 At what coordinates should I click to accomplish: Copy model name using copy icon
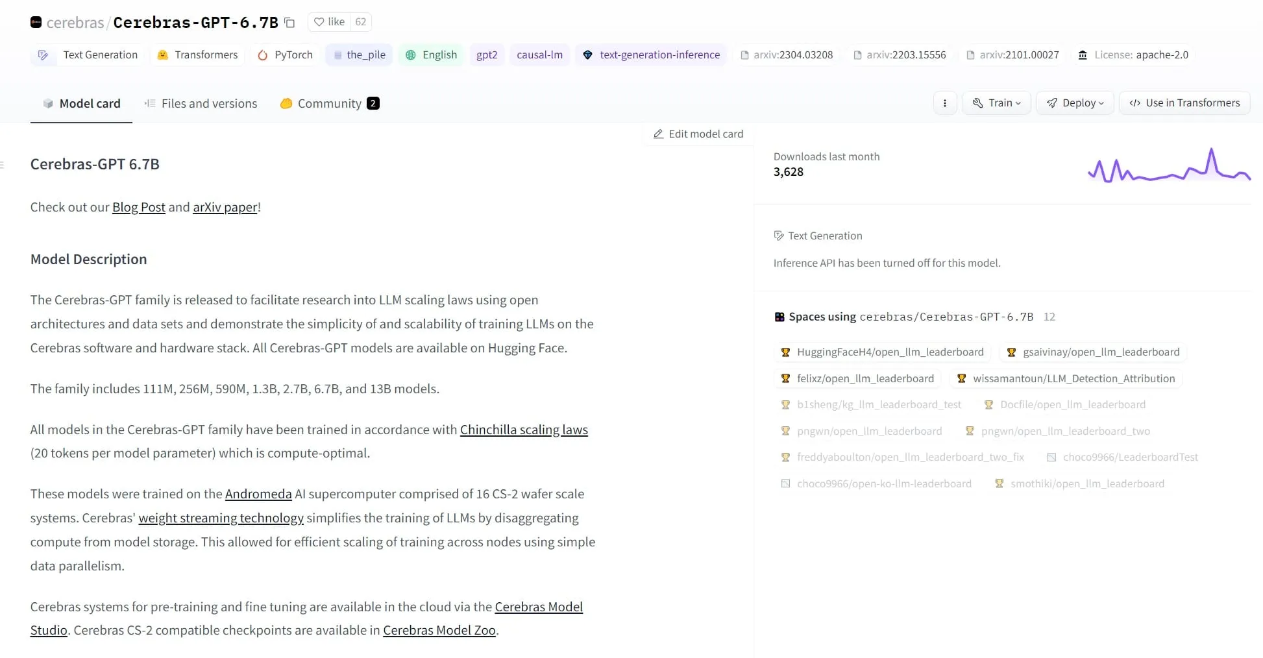click(x=290, y=23)
